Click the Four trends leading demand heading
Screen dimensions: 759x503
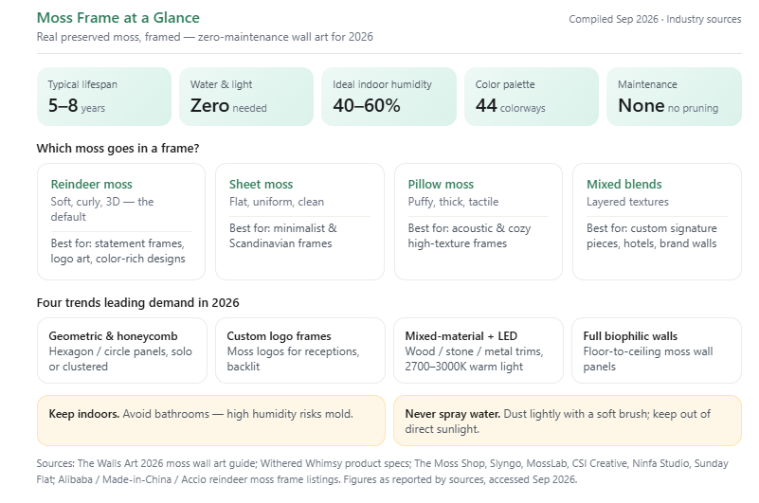138,302
